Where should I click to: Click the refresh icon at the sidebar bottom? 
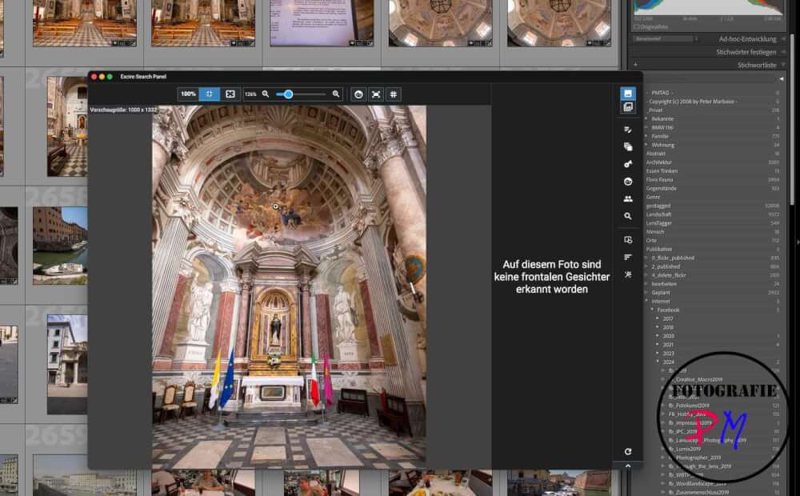coord(628,452)
